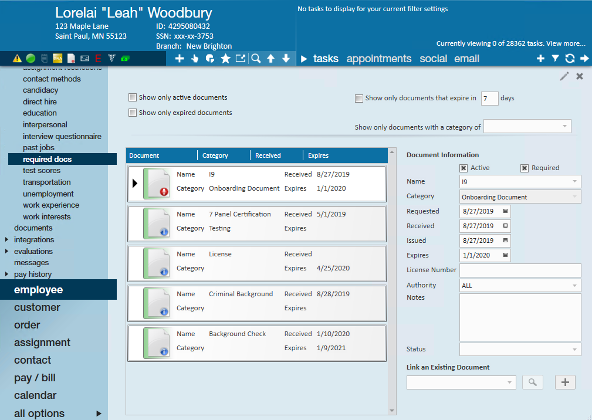Screen dimensions: 592x420
Task: Search for an existing document to link
Action: pos(532,382)
